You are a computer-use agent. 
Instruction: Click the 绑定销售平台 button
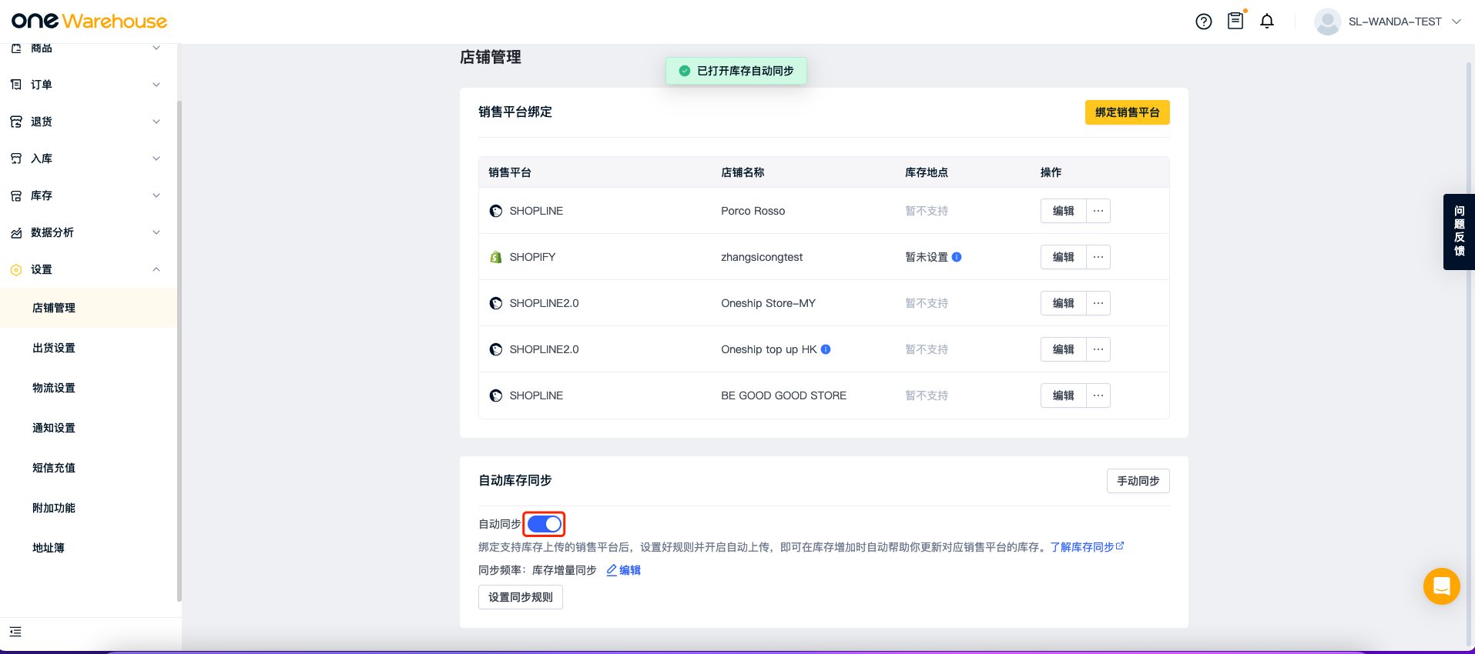[1127, 112]
